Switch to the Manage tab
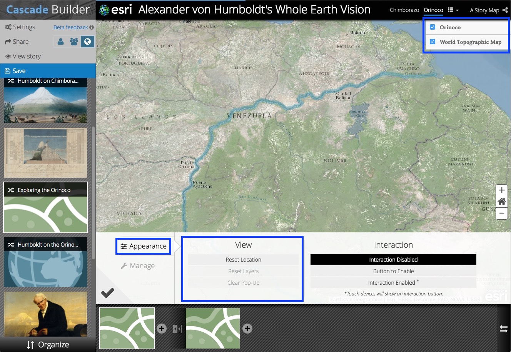511x352 pixels. pos(138,266)
